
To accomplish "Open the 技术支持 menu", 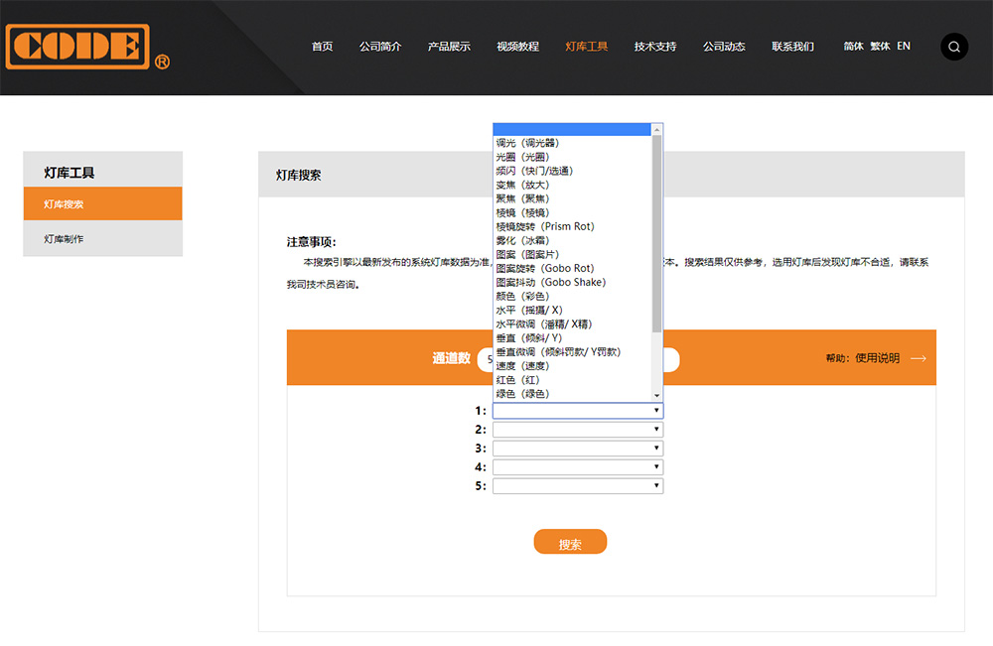I will click(654, 47).
